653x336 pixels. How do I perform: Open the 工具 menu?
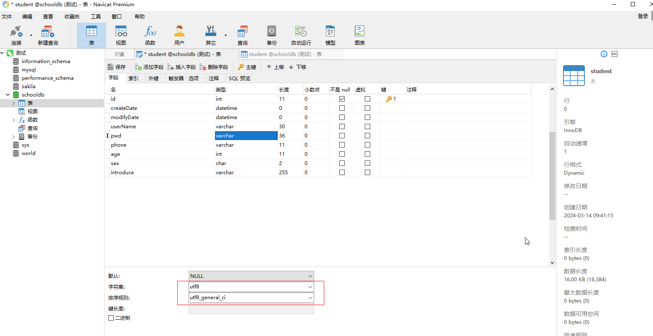(x=95, y=16)
